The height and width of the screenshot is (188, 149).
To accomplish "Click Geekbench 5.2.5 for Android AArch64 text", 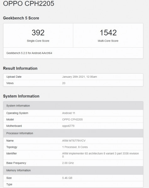I will click(29, 53).
